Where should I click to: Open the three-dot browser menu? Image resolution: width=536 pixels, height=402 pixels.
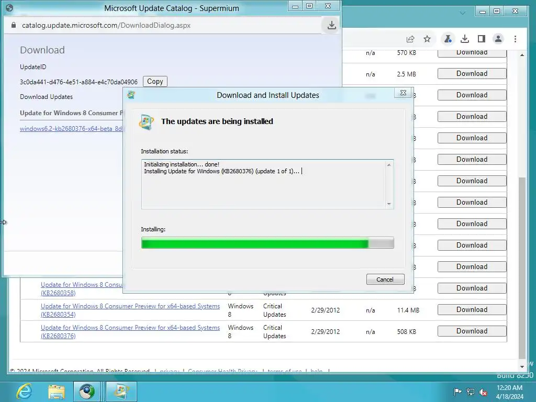point(515,39)
